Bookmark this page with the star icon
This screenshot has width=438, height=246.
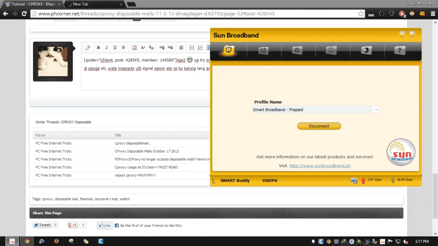pyautogui.click(x=361, y=14)
